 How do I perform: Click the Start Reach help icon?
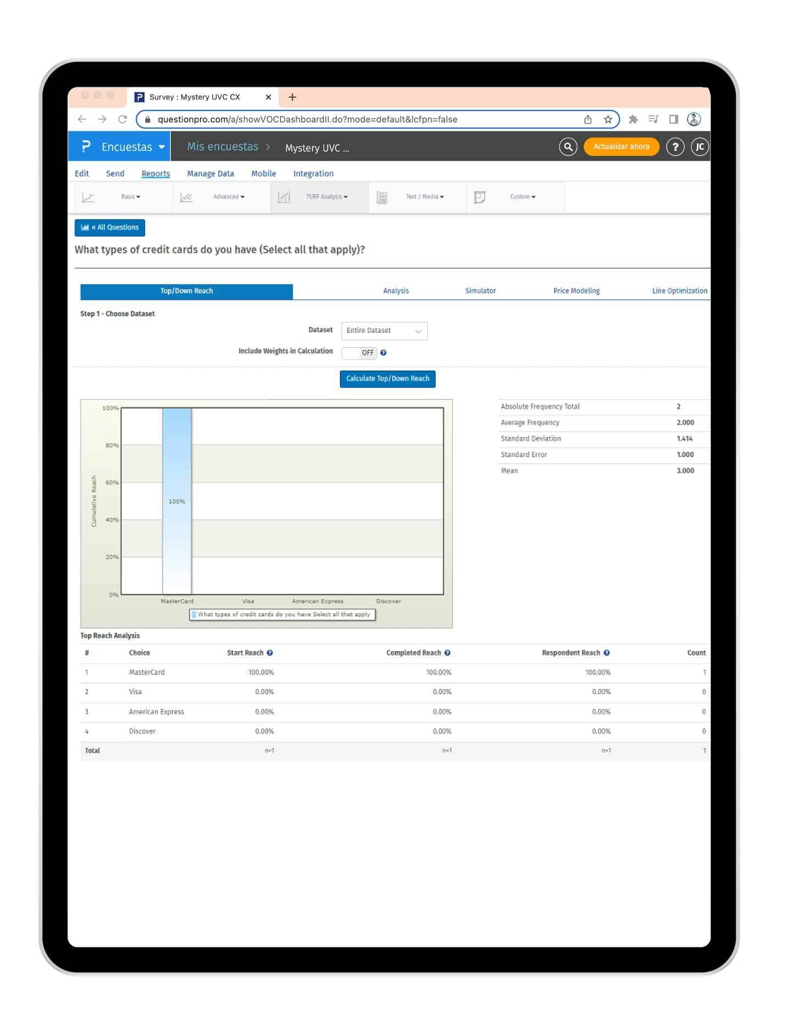(270, 653)
